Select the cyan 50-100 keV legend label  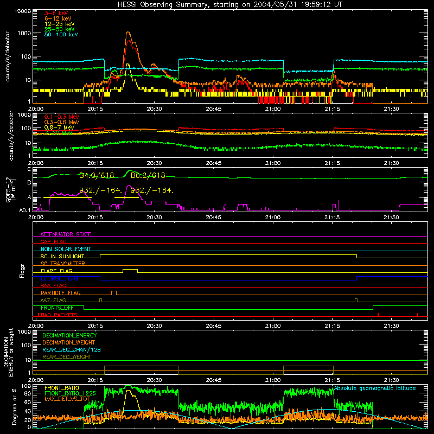point(61,35)
